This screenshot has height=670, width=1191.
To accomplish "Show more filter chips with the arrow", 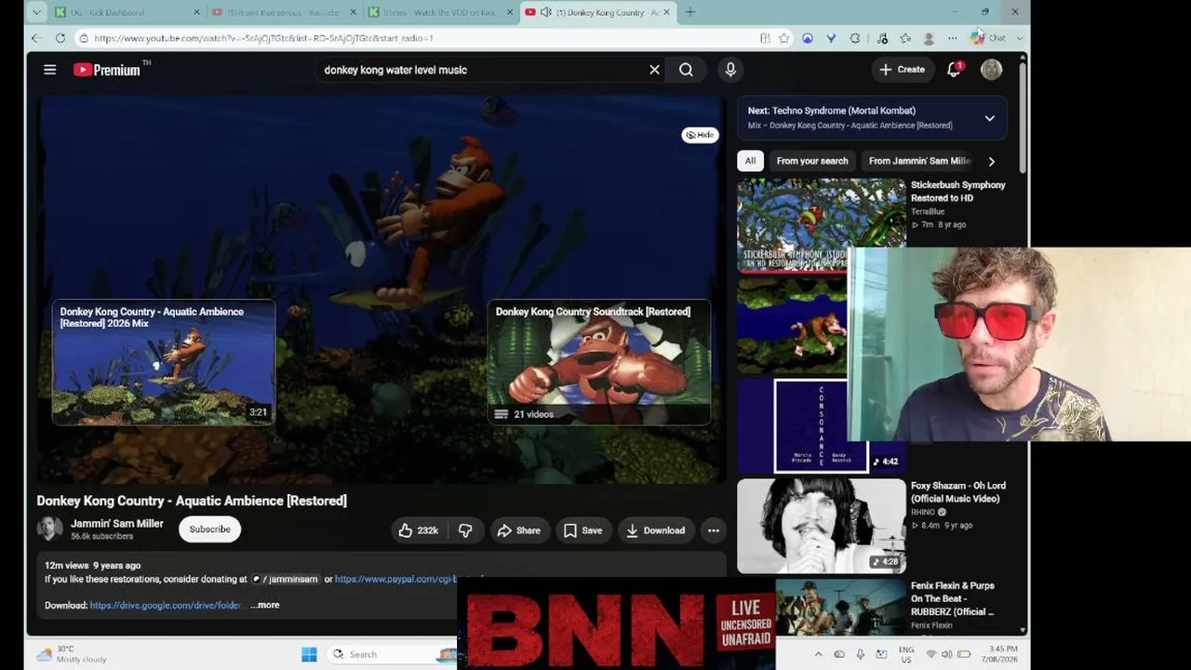I will [992, 161].
